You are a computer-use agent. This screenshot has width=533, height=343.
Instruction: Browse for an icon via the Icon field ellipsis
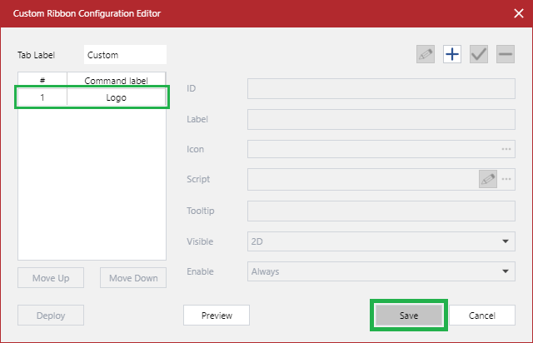coord(506,149)
